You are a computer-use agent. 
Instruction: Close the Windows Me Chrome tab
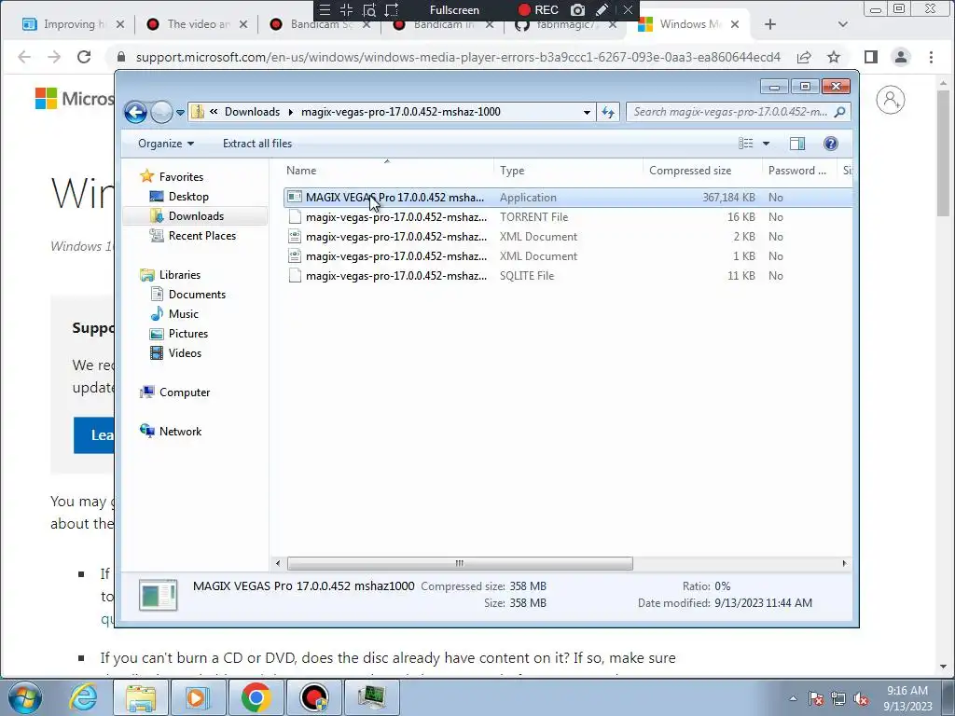(735, 24)
